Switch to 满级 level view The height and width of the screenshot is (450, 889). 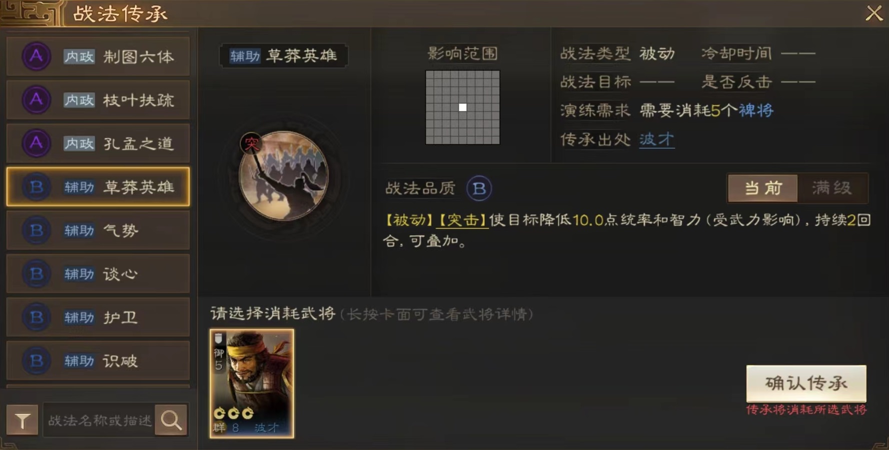pyautogui.click(x=832, y=188)
